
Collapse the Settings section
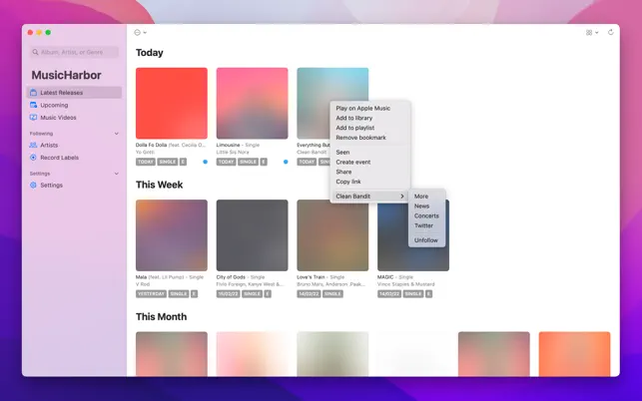click(x=116, y=174)
